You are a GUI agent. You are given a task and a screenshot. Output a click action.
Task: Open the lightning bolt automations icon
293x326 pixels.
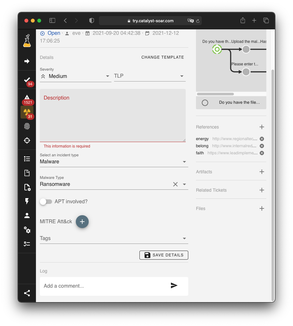tap(27, 201)
